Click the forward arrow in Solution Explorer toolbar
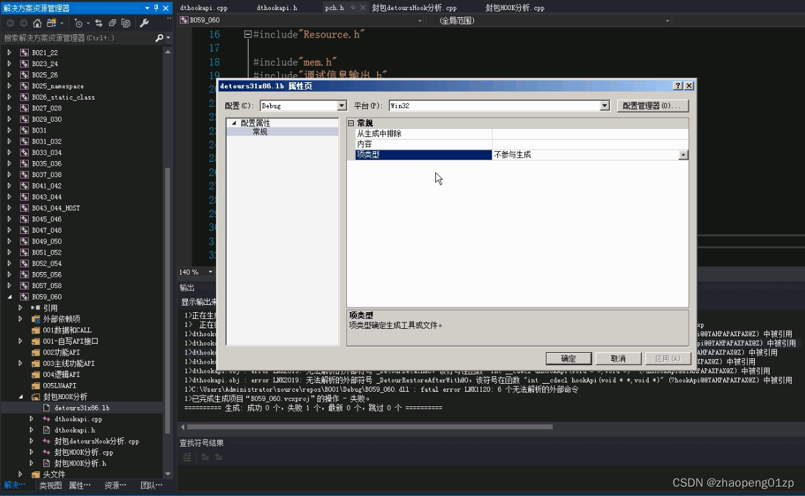 point(23,23)
